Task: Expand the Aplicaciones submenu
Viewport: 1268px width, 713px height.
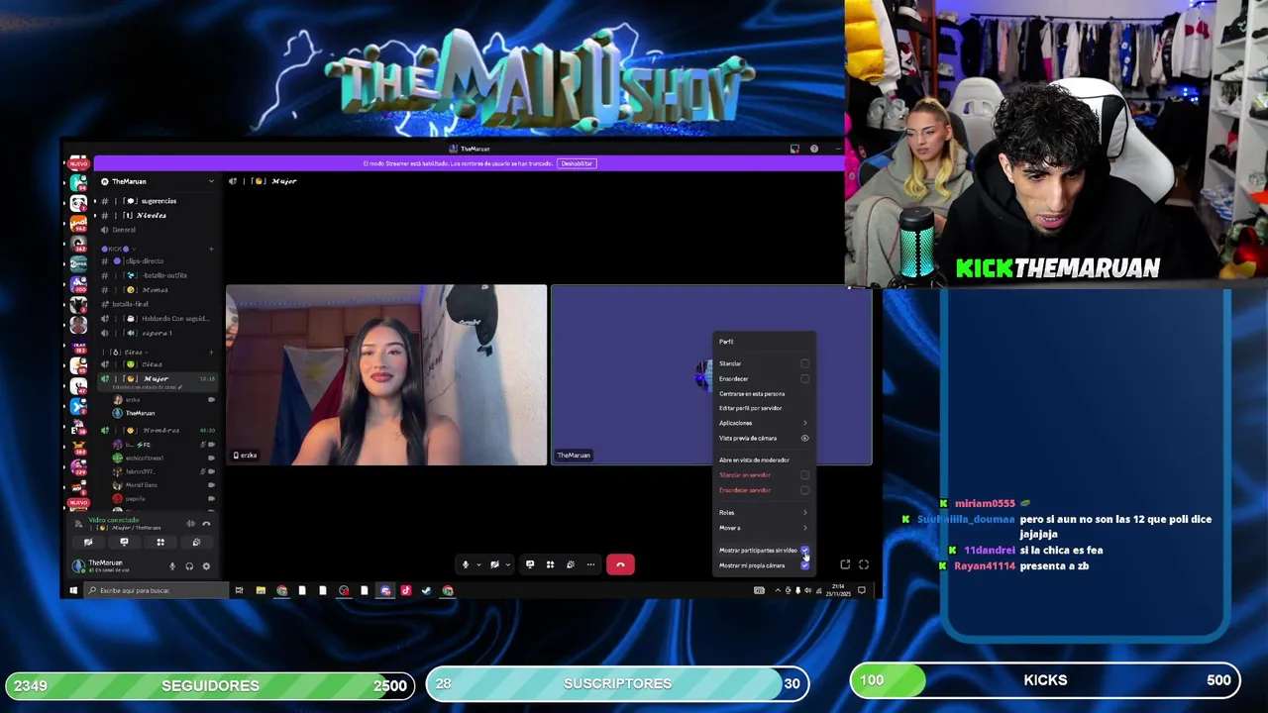Action: 763,423
